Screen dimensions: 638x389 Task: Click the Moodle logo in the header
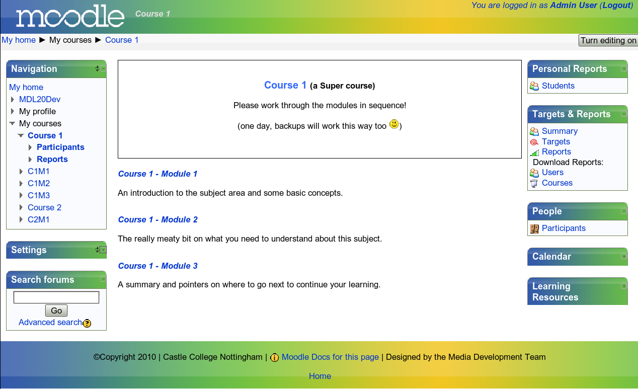(70, 17)
